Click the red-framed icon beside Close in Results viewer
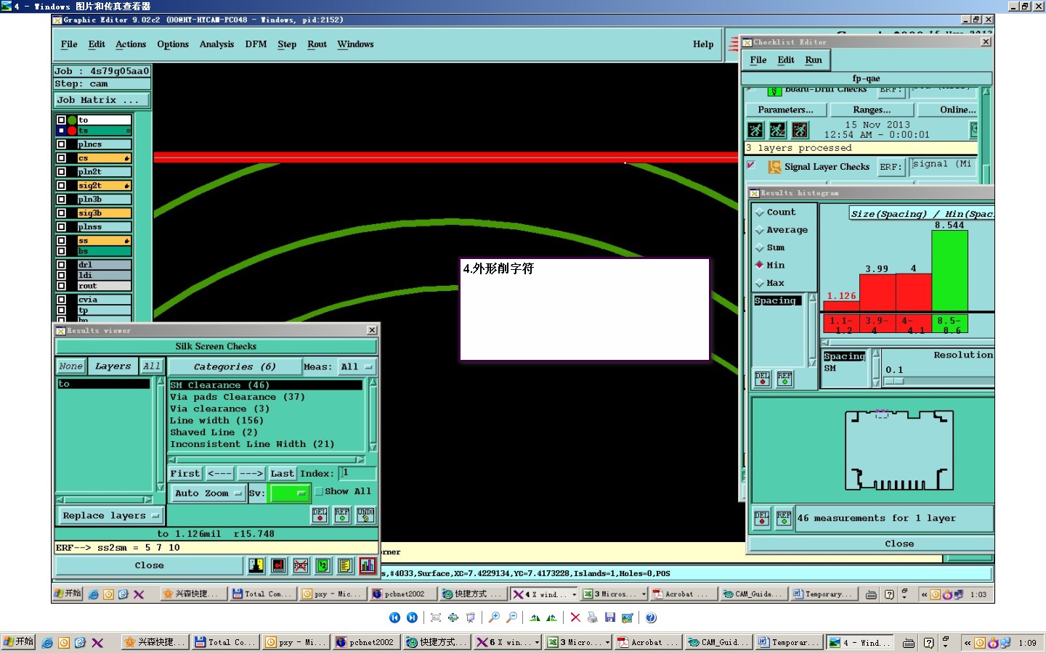This screenshot has height=653, width=1046. 278,565
